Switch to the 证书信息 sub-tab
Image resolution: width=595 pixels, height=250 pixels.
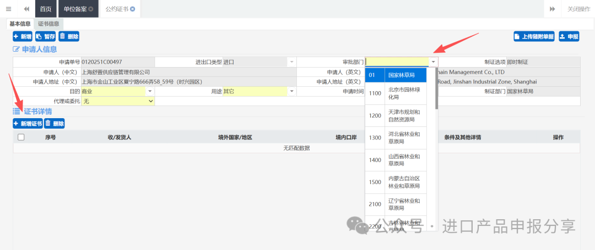pos(48,24)
